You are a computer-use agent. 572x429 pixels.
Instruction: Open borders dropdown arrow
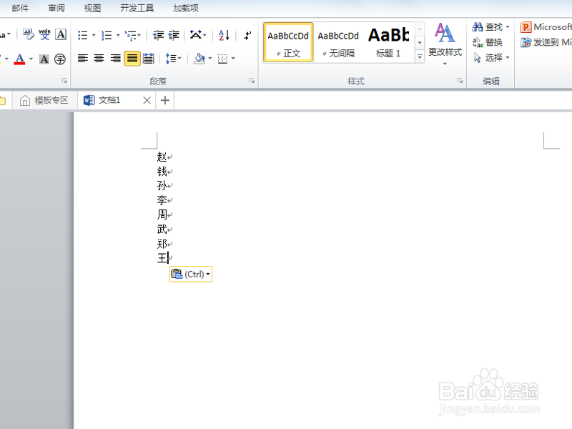click(233, 59)
